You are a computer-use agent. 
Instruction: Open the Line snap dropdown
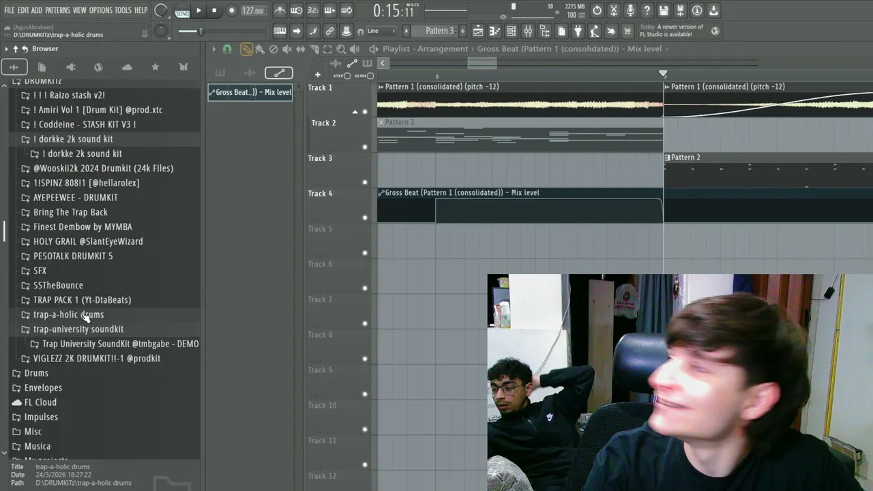(380, 31)
